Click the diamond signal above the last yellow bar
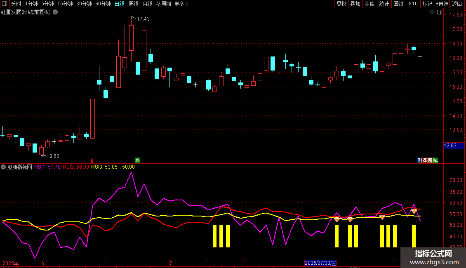The width and height of the screenshot is (466, 268). coord(414,211)
